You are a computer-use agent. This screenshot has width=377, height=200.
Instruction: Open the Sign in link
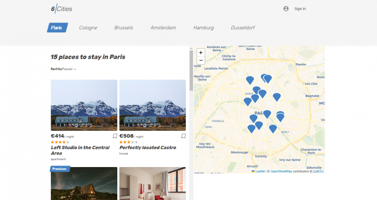coord(300,9)
